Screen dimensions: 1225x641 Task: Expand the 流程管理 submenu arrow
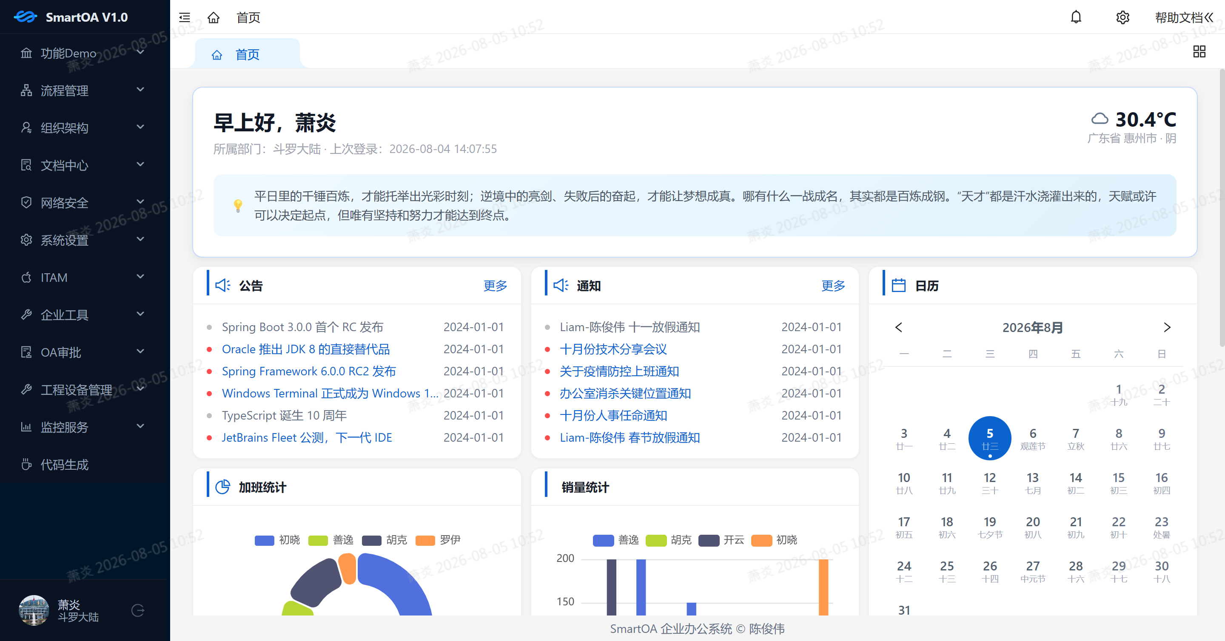140,89
